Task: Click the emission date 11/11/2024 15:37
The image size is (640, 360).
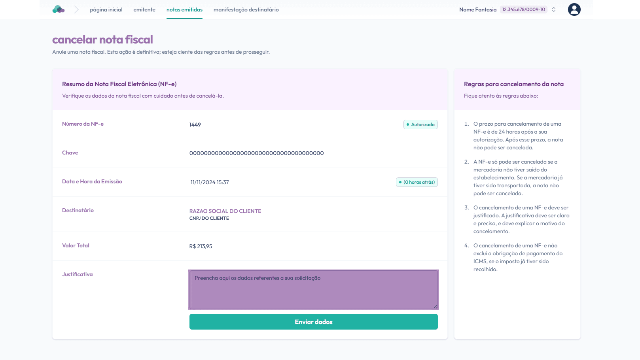Action: pyautogui.click(x=210, y=183)
